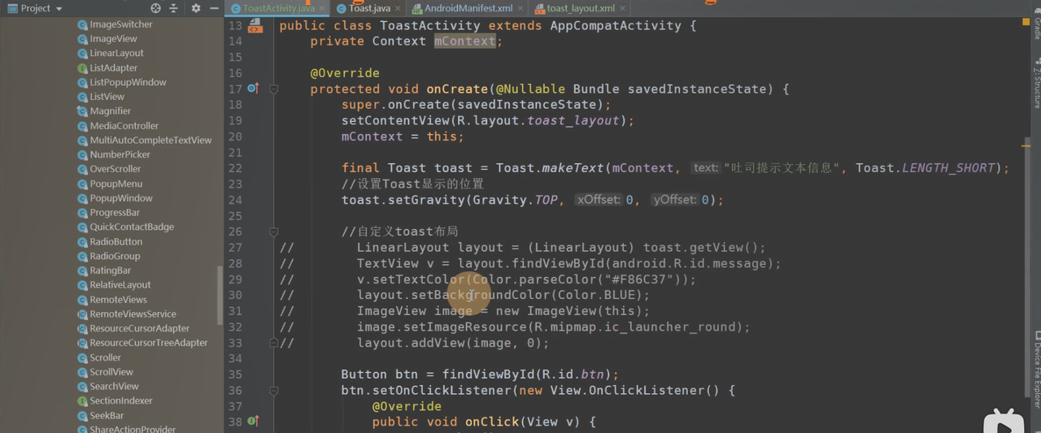Select RemoteViewsService in tree

point(133,314)
